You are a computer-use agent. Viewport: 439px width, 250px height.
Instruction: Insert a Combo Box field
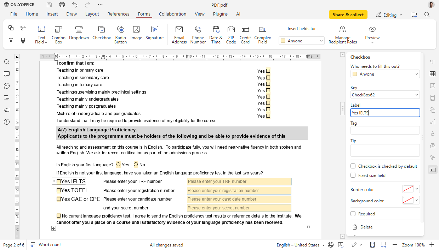(x=58, y=34)
